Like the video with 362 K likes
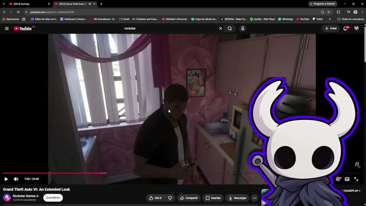Screen dimensions: 366x206 click(x=155, y=198)
